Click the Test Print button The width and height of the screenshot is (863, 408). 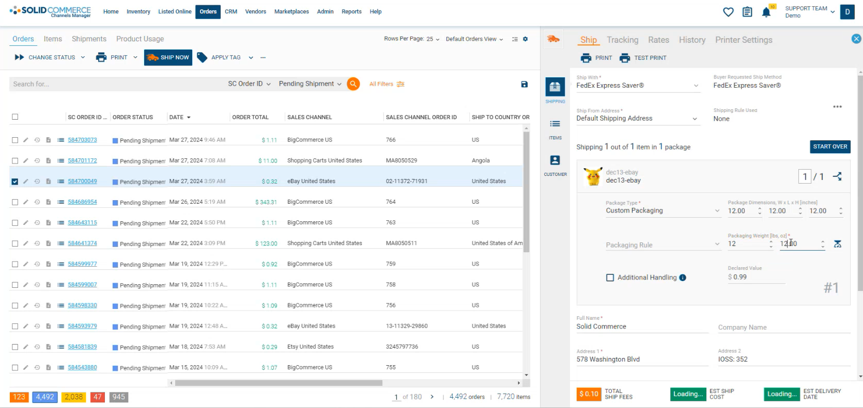[x=643, y=58]
